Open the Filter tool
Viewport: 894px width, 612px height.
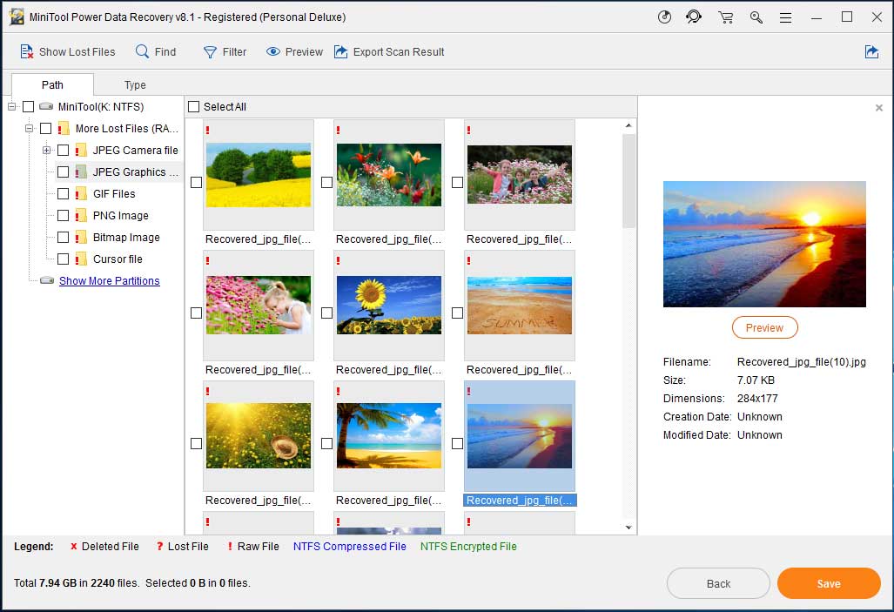click(225, 52)
